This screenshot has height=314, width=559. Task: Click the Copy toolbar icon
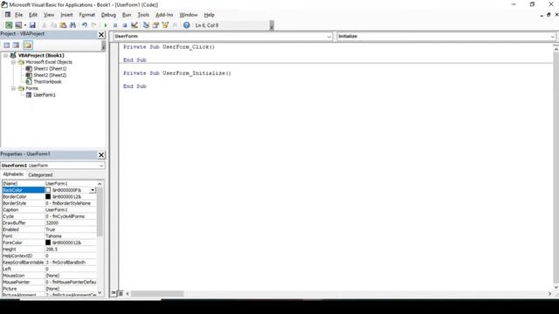tap(53, 25)
